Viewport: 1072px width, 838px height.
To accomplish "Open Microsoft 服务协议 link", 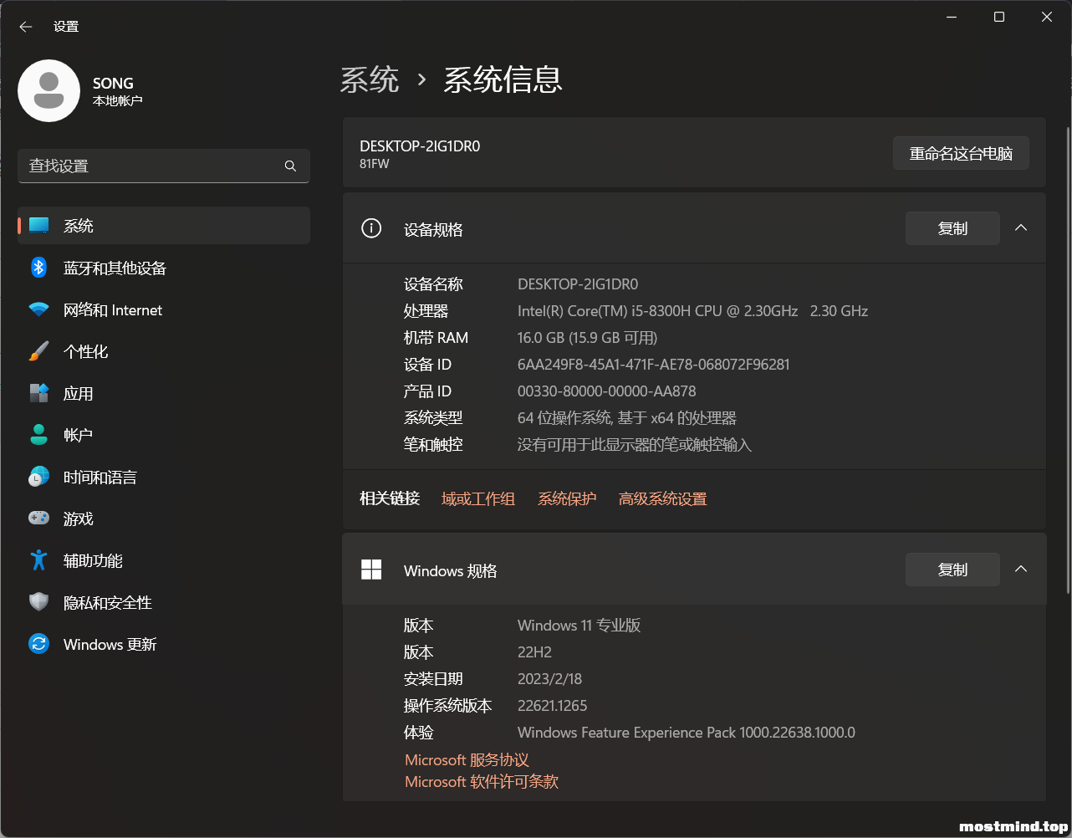I will (467, 760).
